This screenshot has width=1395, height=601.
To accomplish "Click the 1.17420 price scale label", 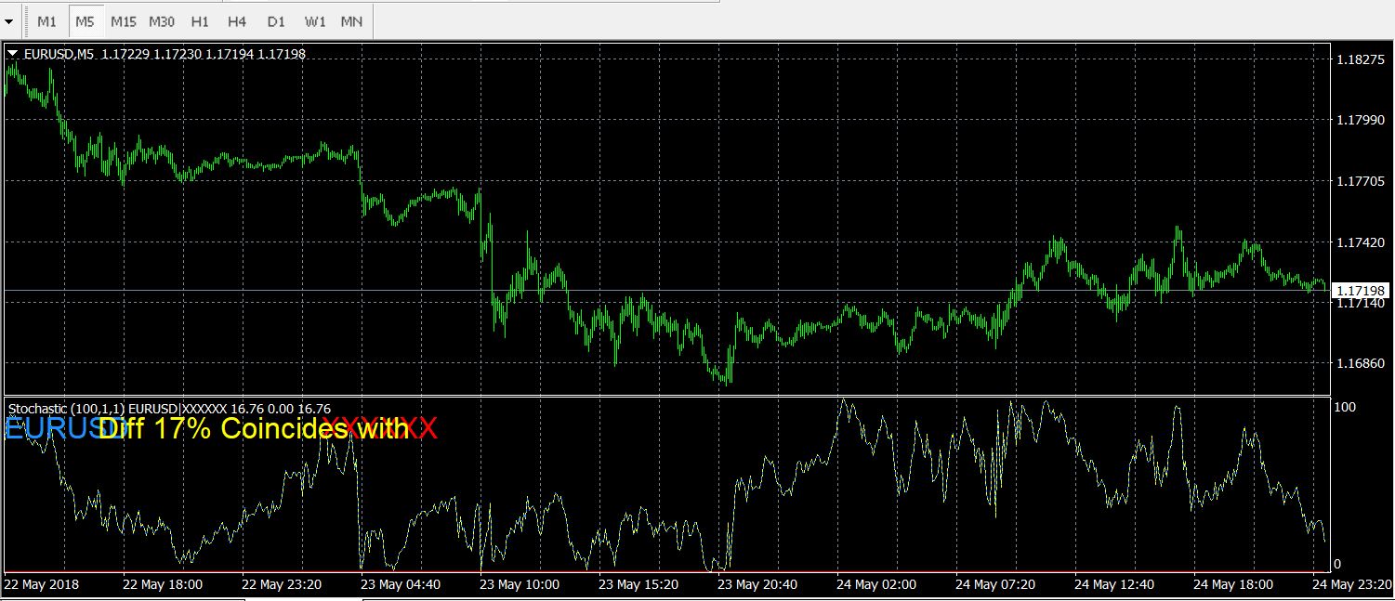I will point(1360,242).
